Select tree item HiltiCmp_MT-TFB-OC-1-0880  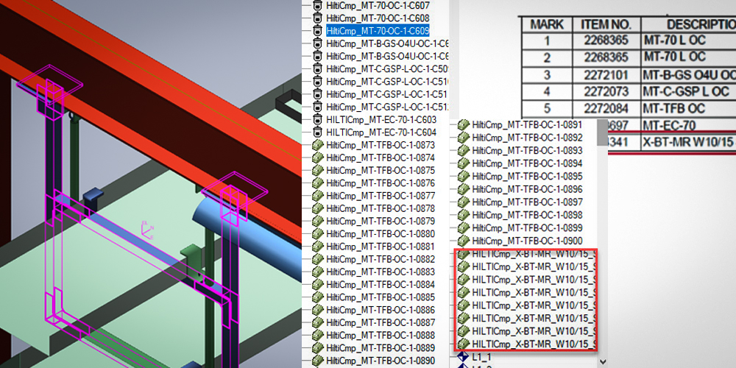[x=381, y=234]
